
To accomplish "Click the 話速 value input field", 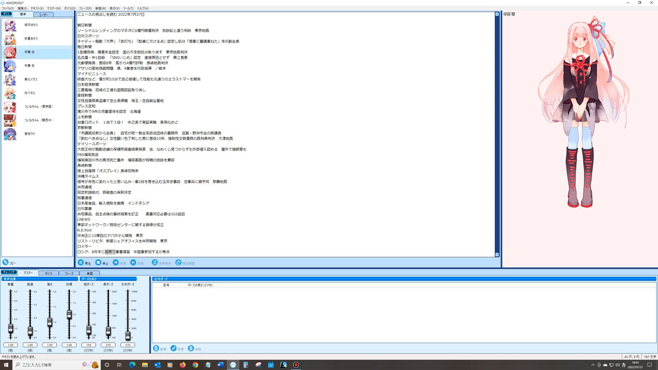I will coord(30,345).
